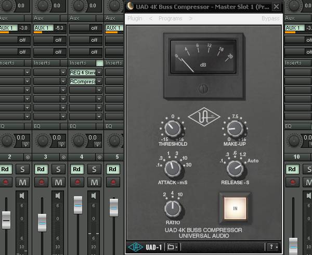Viewport: 312px width, 255px height.
Task: Open channel 3 first insert slot dropdown
Action: 63,72
